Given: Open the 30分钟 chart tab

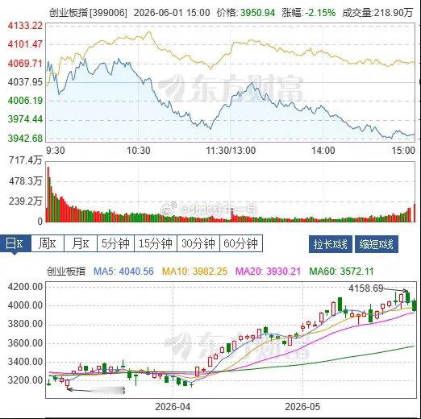Looking at the screenshot, I should pyautogui.click(x=198, y=243).
